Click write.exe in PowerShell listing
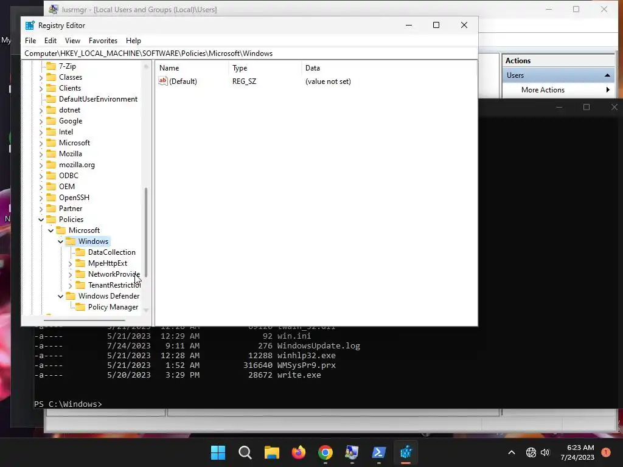The height and width of the screenshot is (467, 623). [299, 375]
